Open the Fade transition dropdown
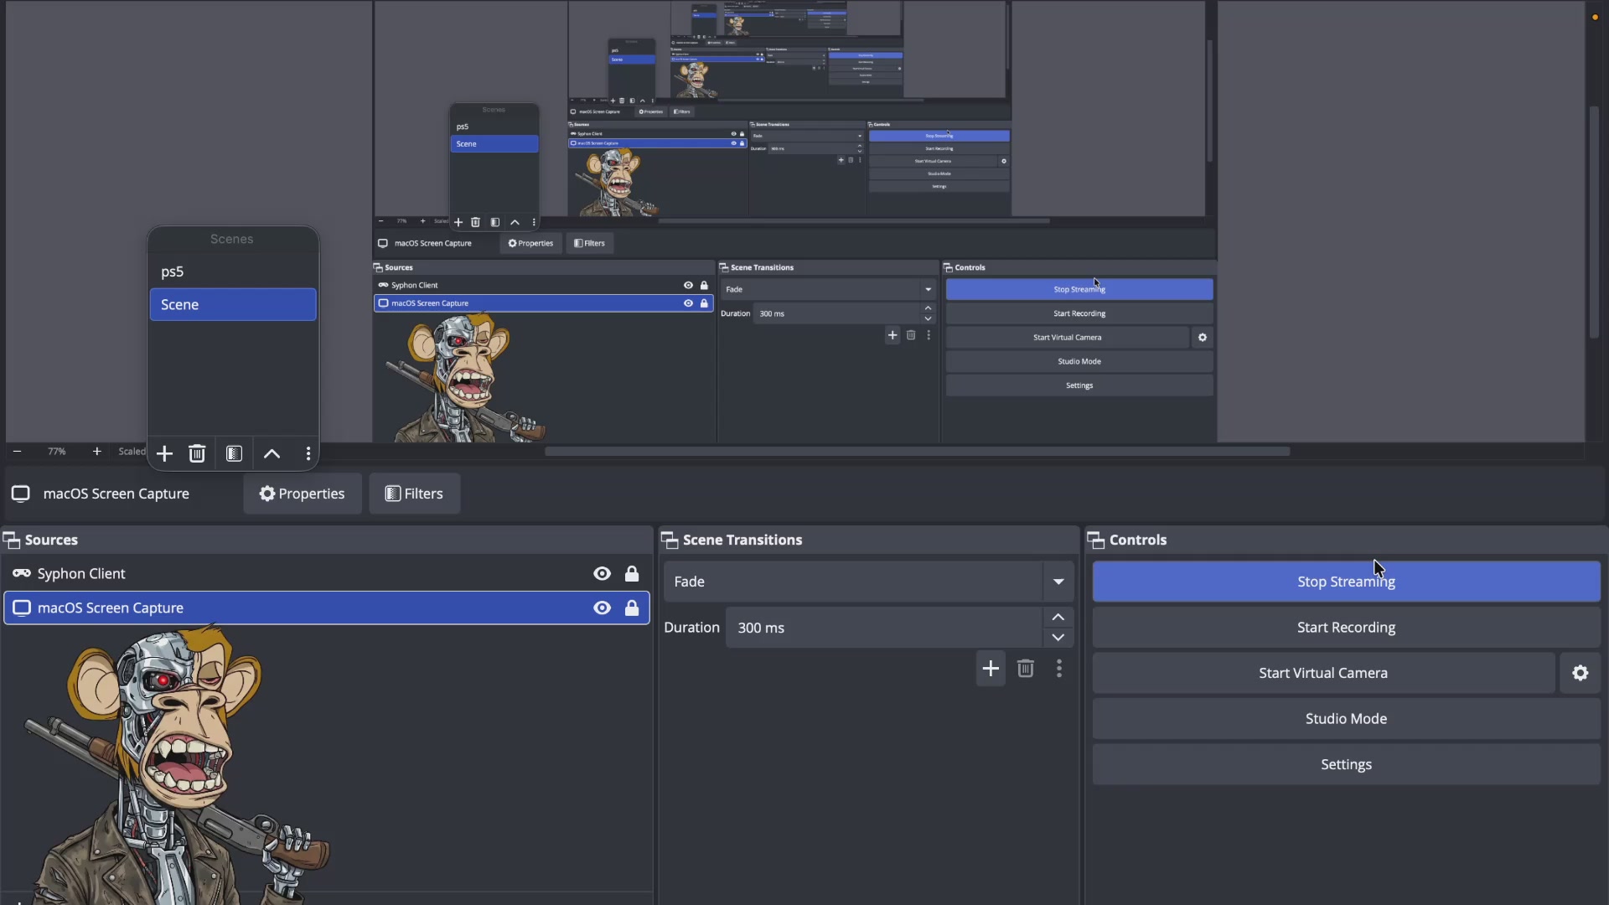The image size is (1609, 905). point(869,582)
